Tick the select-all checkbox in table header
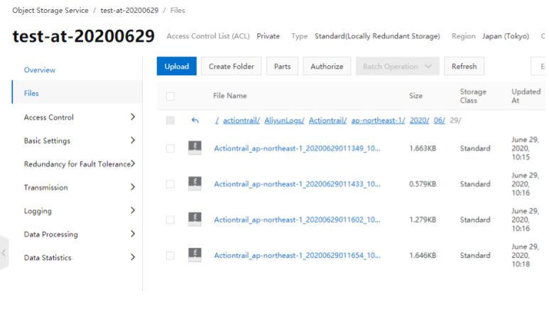Viewport: 549px width, 324px height. point(170,96)
